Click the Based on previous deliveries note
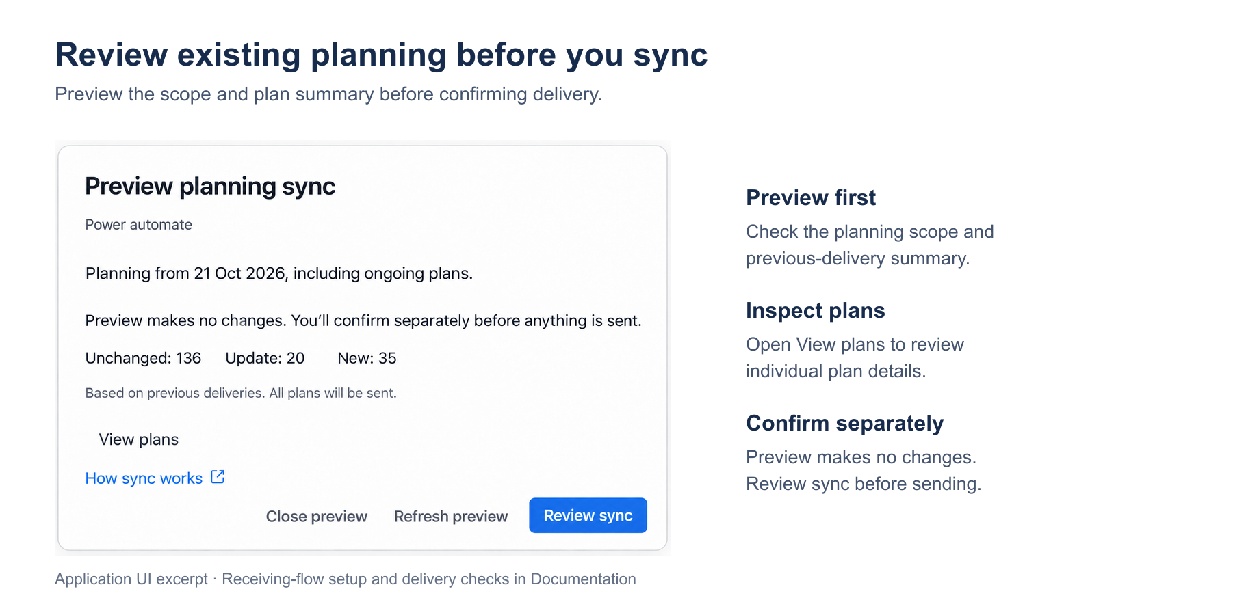Screen dimensions: 1259x615 tap(241, 393)
